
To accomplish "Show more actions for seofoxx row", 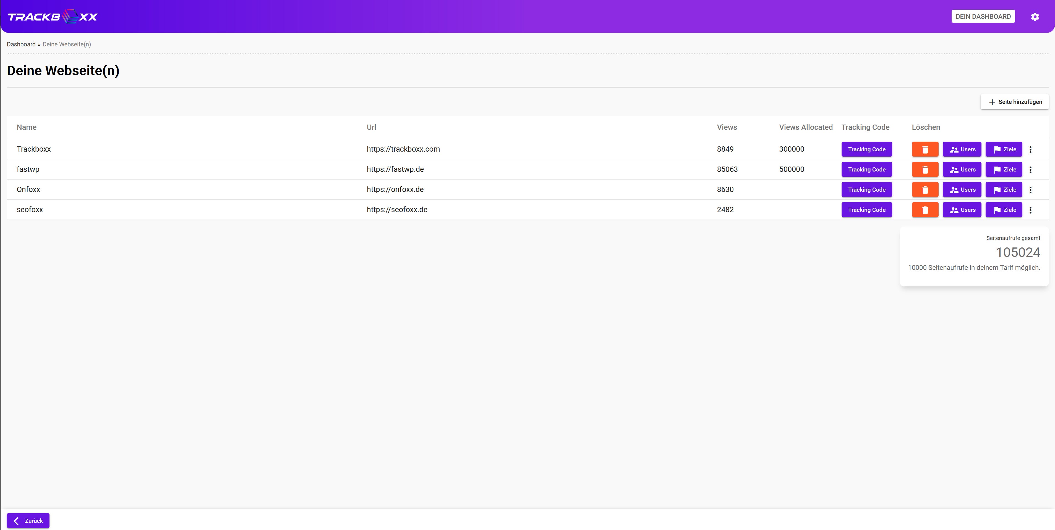I will pos(1030,210).
